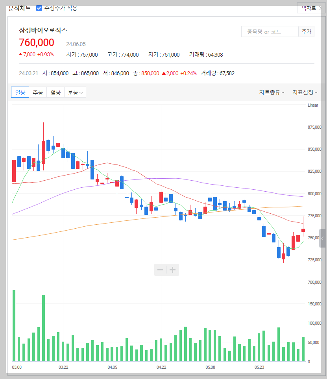
Task: Click the 50,000 volume axis label
Action: [314, 342]
